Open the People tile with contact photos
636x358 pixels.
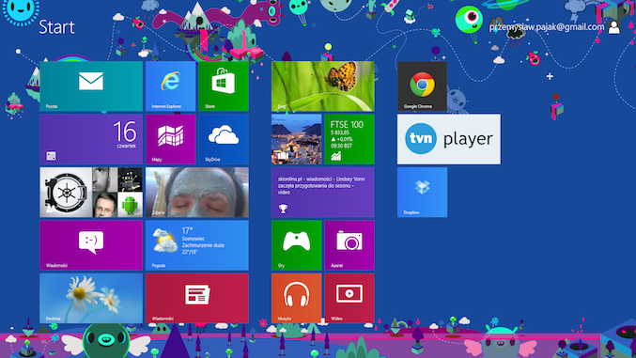(91, 193)
